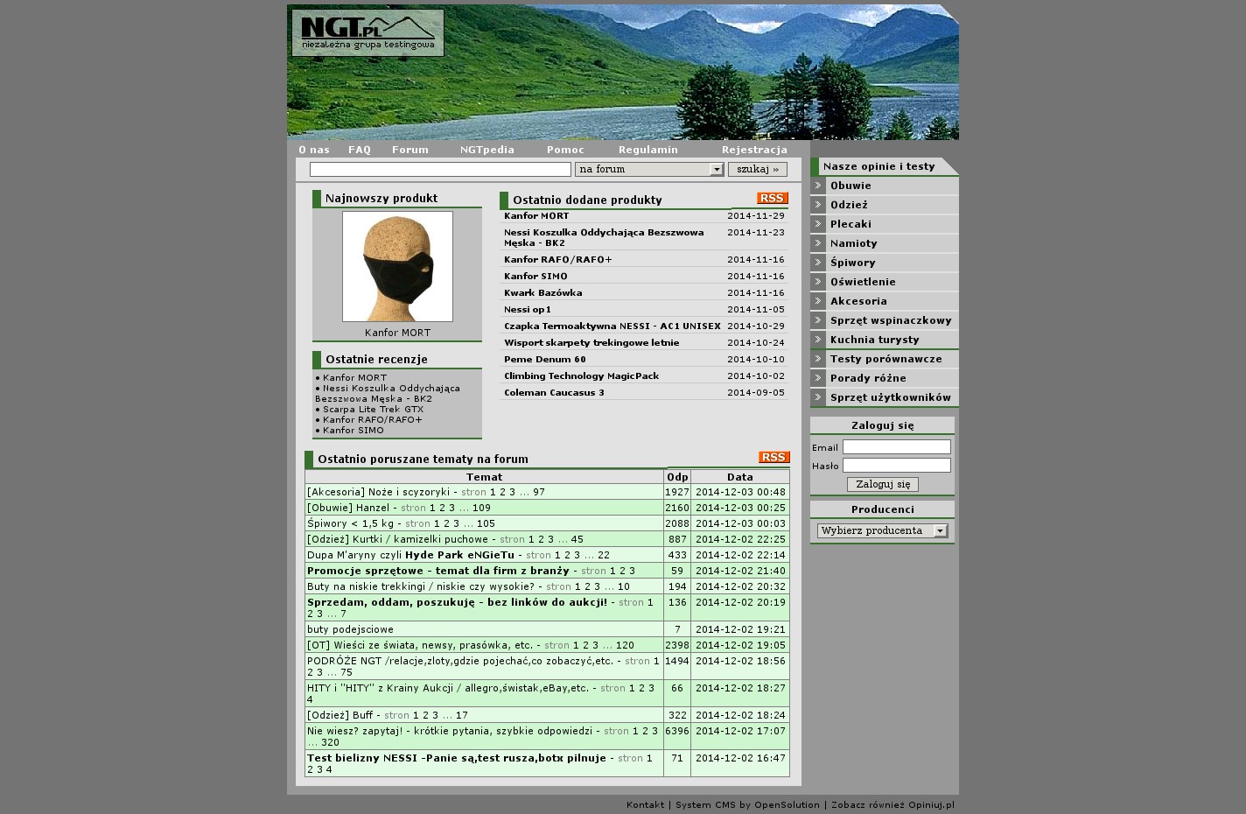Viewport: 1246px width, 814px height.
Task: Open the Forum menu item
Action: (x=409, y=150)
